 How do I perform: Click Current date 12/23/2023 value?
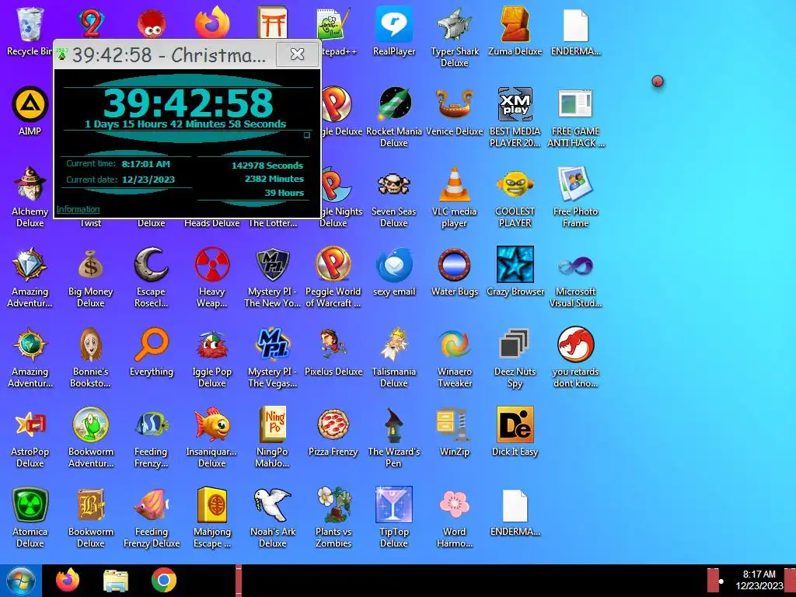[x=148, y=180]
